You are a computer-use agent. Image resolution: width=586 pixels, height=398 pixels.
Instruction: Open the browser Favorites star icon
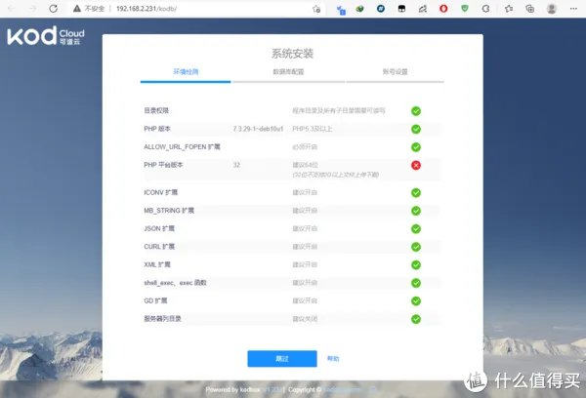coord(509,8)
